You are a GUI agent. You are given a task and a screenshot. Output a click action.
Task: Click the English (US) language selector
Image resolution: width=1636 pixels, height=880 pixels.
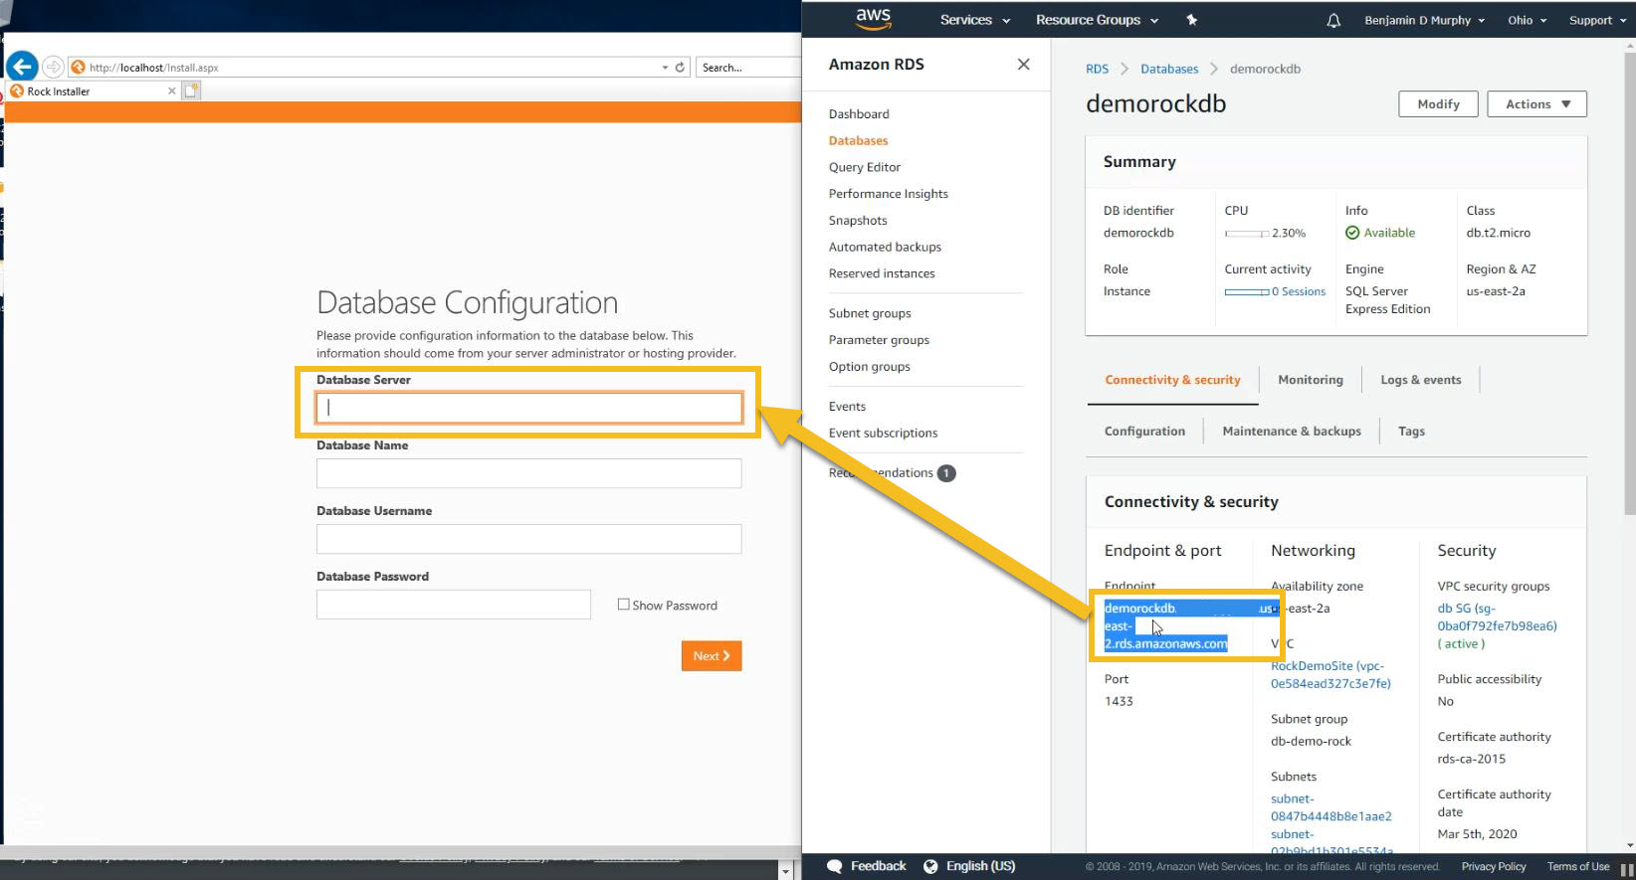pos(979,866)
